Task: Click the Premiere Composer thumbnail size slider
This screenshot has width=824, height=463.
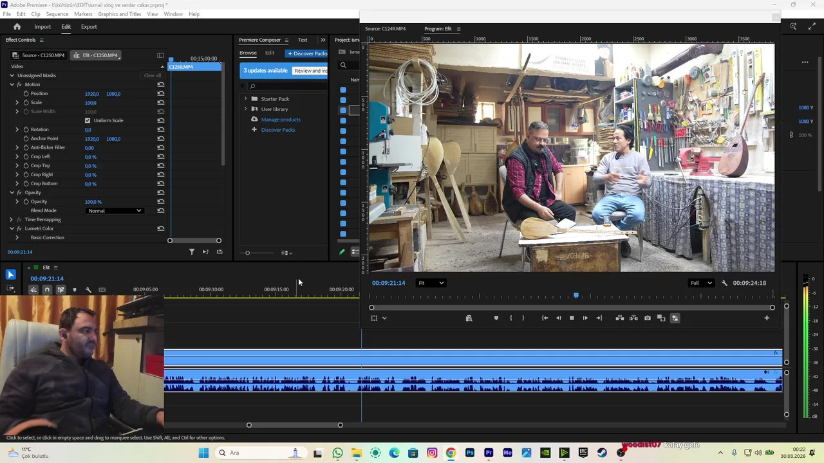Action: coord(247,253)
